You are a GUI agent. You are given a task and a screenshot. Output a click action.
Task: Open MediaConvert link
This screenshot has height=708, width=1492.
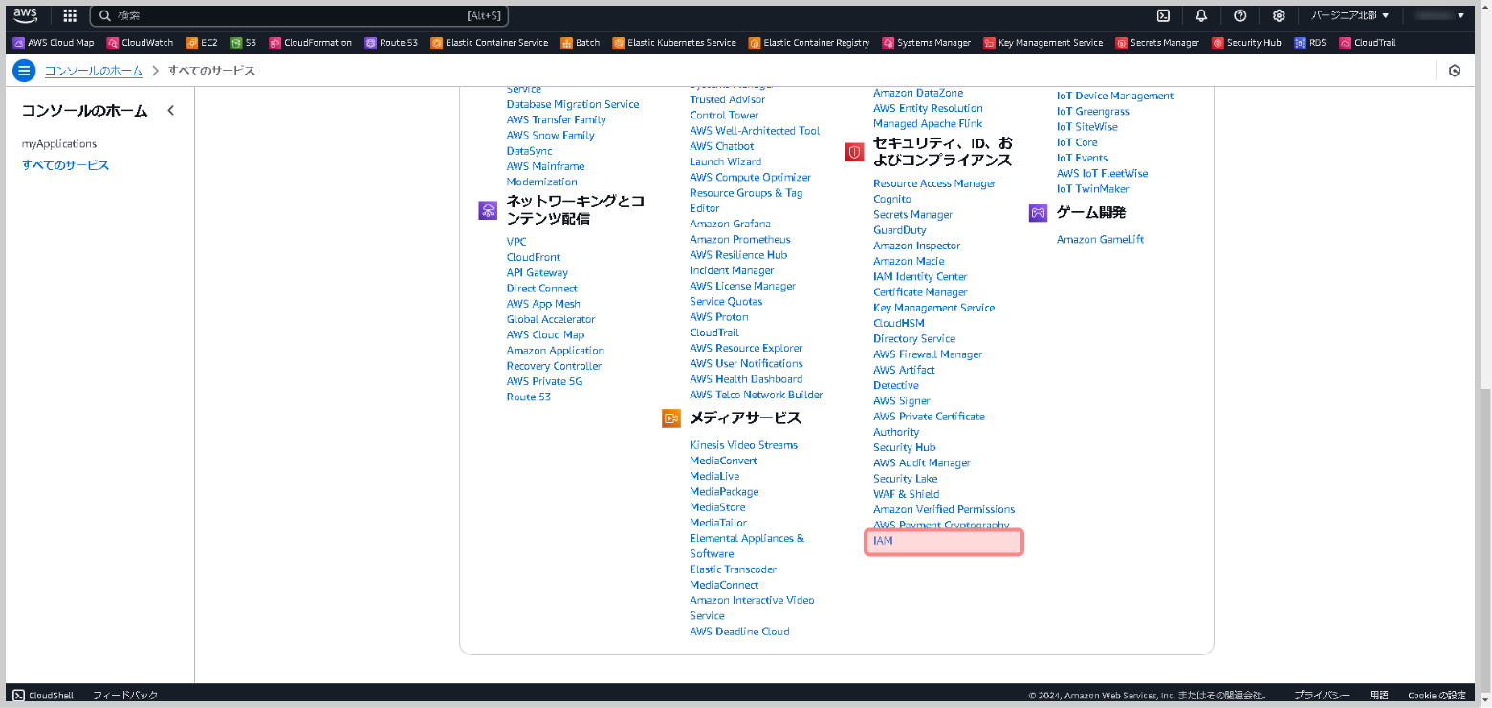724,461
